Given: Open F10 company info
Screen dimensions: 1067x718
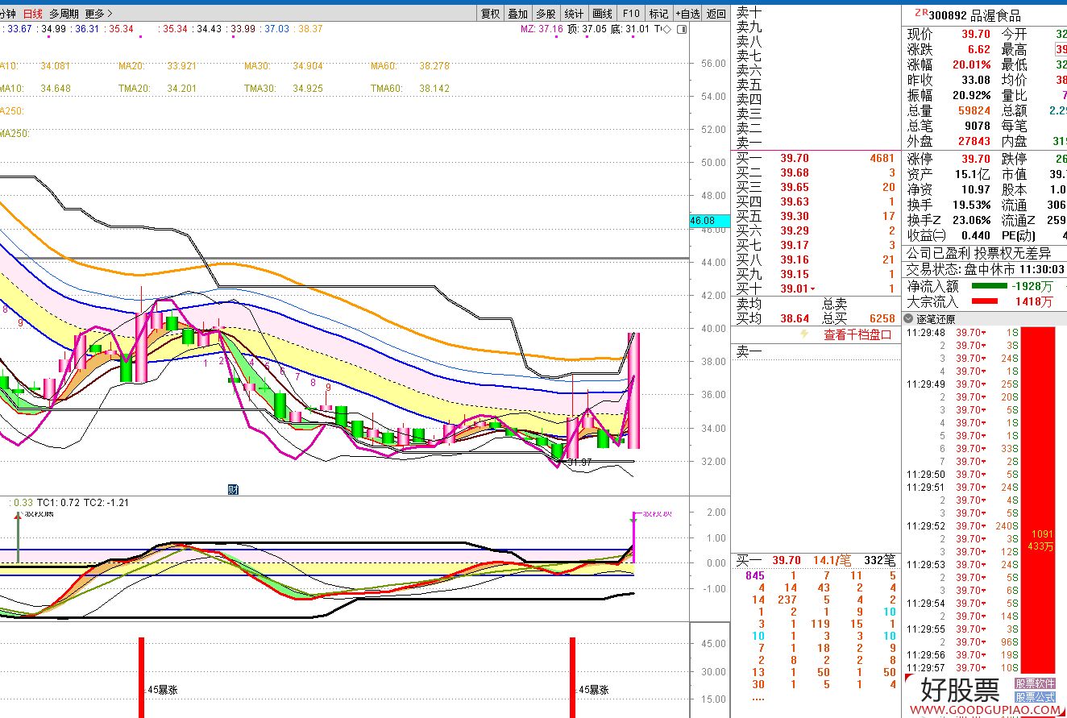Looking at the screenshot, I should 630,14.
